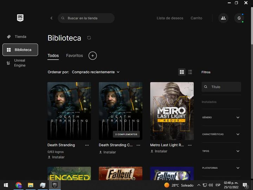Open Death Stranding cover thumbnail
Image resolution: width=253 pixels, height=190 pixels.
pos(69,111)
